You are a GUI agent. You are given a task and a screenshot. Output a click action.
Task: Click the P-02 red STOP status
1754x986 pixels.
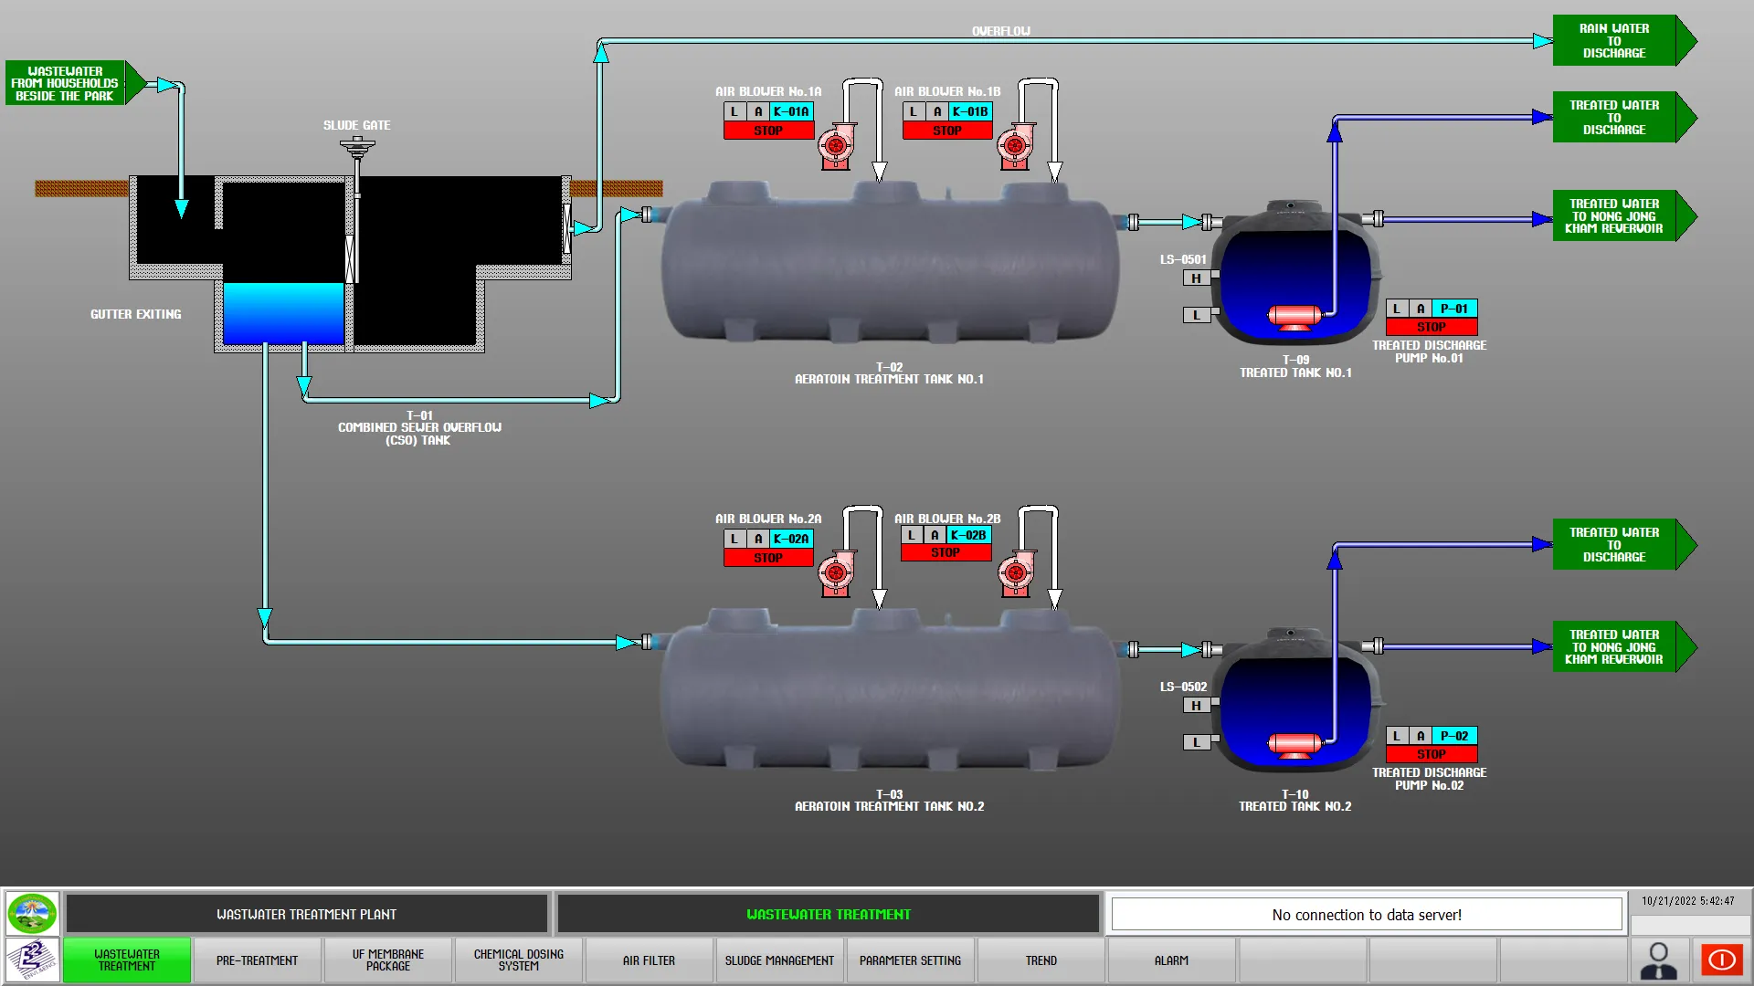click(1432, 754)
